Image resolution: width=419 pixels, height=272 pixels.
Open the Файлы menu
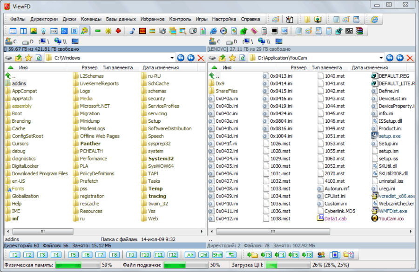pyautogui.click(x=18, y=20)
